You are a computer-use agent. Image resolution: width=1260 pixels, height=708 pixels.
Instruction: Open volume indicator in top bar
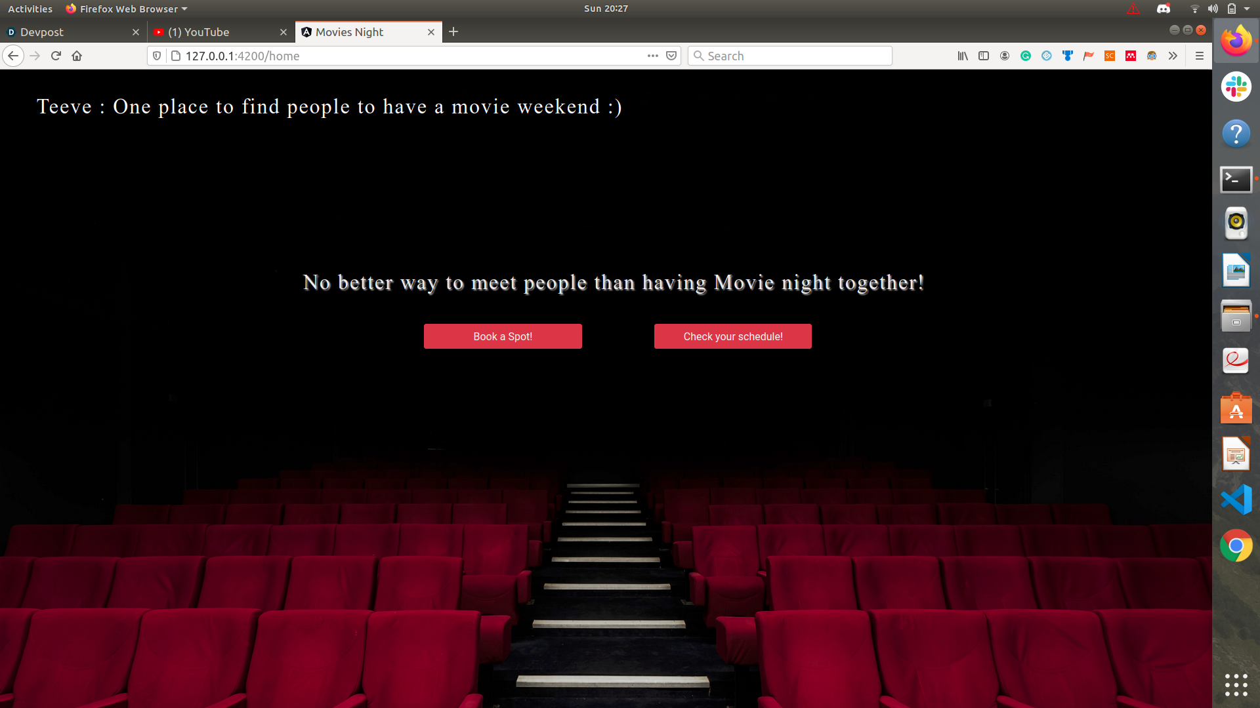pyautogui.click(x=1213, y=9)
